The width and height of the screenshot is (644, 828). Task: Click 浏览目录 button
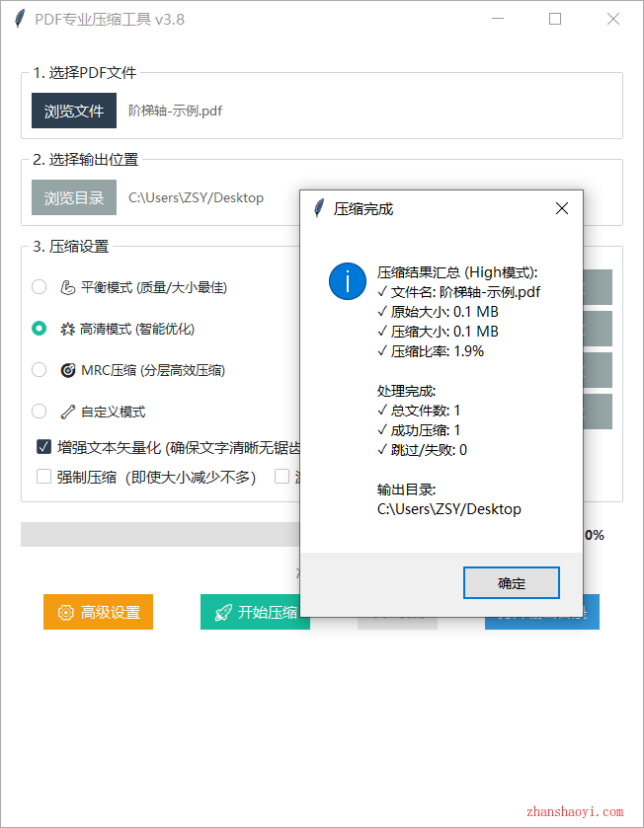pyautogui.click(x=74, y=197)
